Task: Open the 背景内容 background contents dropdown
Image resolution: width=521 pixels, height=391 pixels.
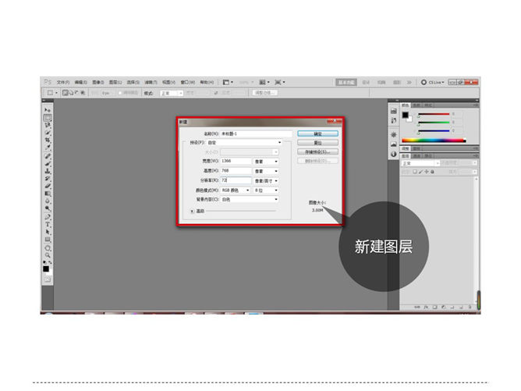Action: point(250,199)
